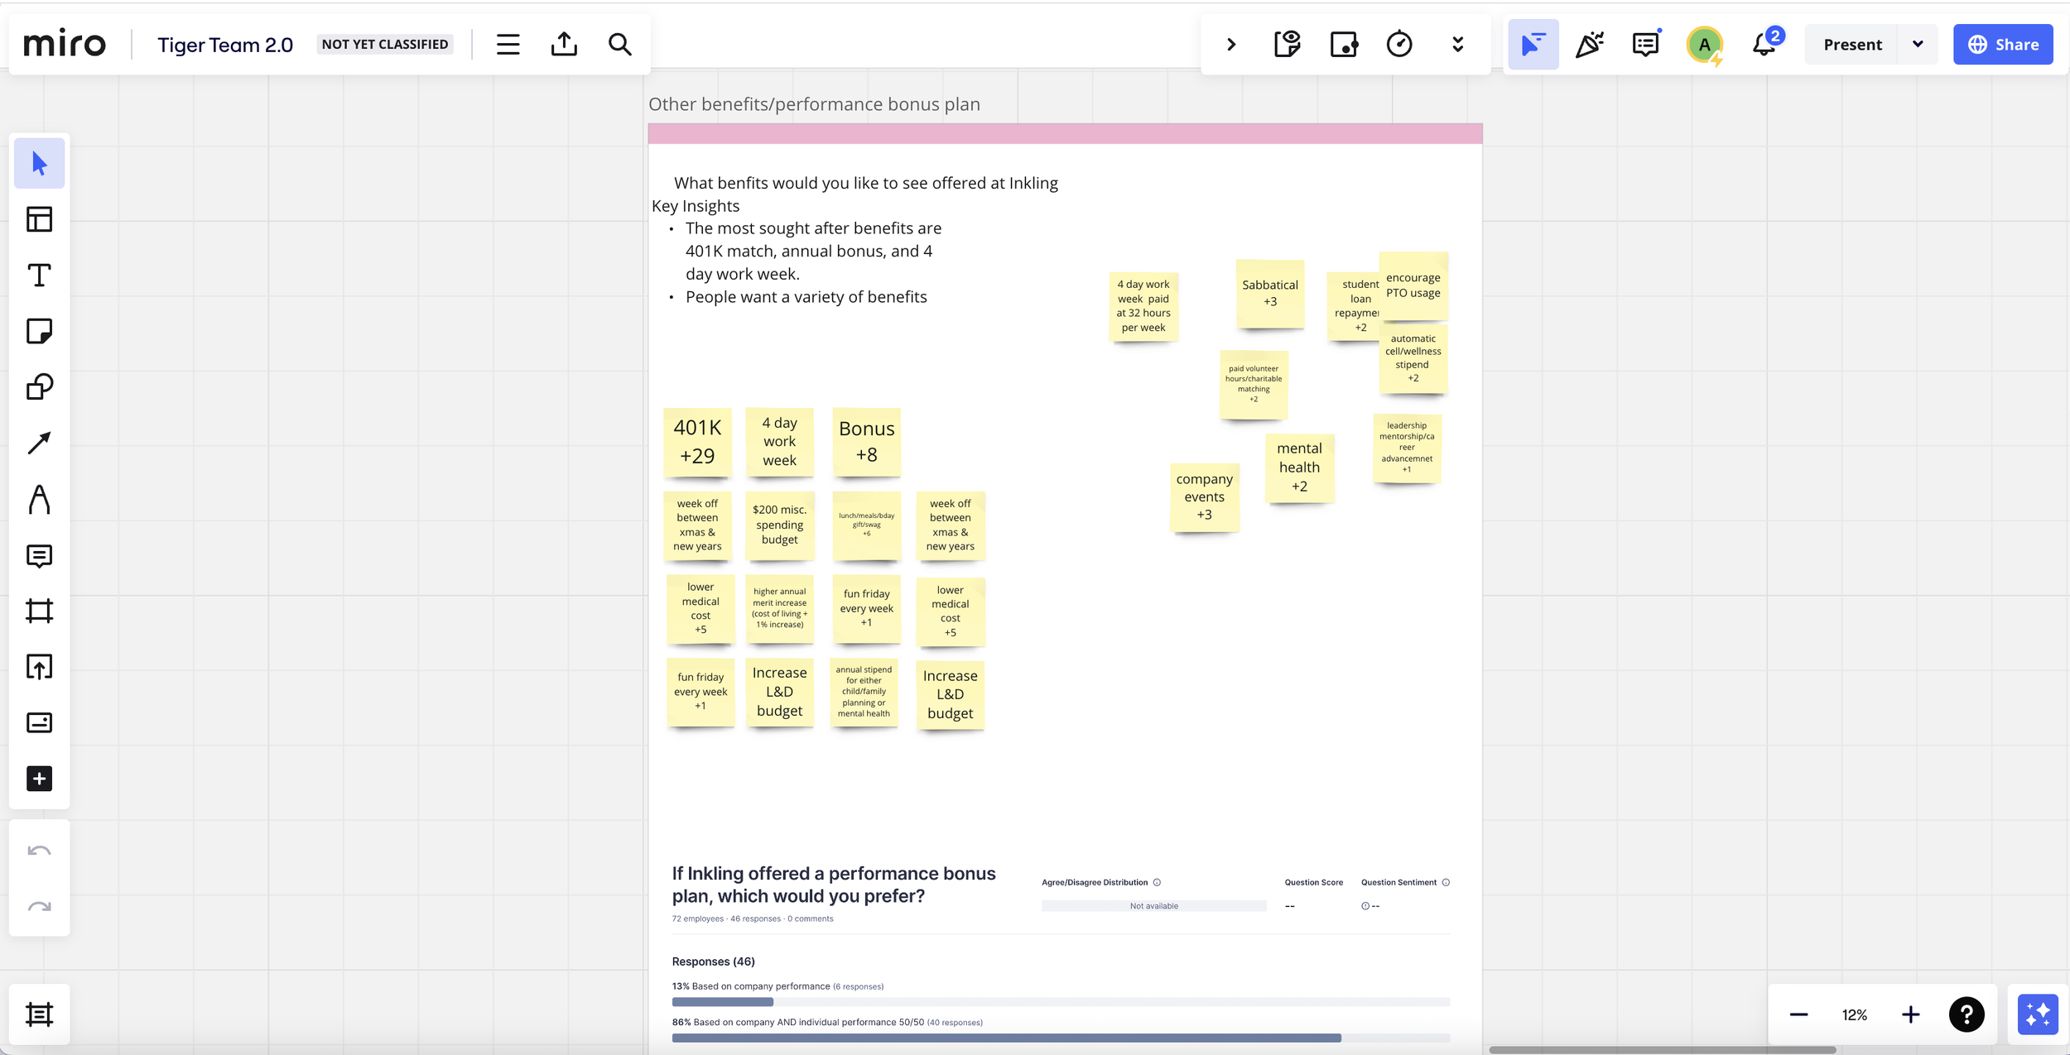Open the templates tool
2070x1055 pixels.
coord(39,219)
